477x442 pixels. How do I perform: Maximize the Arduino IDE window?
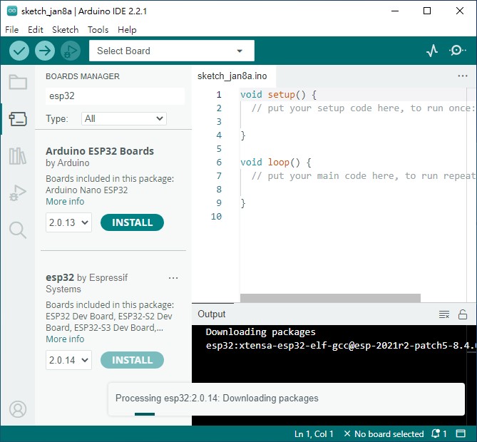427,11
